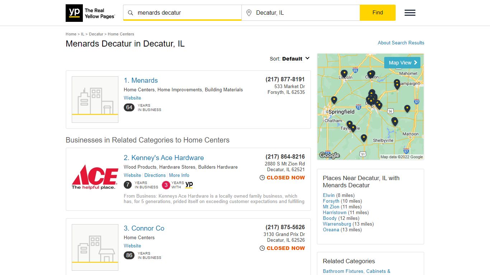Image resolution: width=490 pixels, height=275 pixels.
Task: Click the clock icon for Kenney's Closed Now
Action: coord(262,178)
